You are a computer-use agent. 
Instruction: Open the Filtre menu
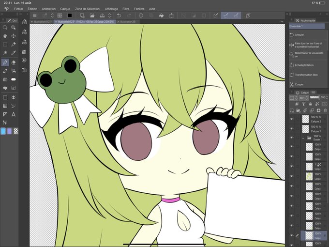[x=126, y=9]
